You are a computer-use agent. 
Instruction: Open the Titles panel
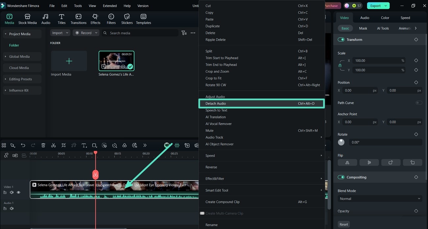[x=62, y=19]
